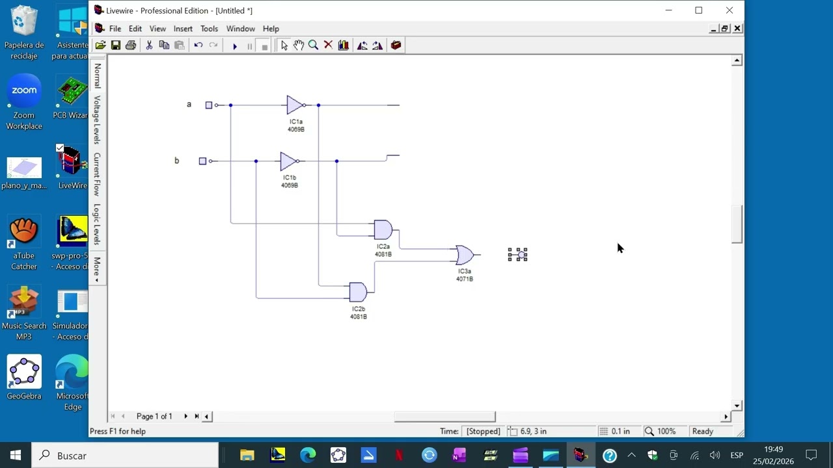Copy selection using the toolbar copy icon
This screenshot has width=833, height=468.
(164, 45)
